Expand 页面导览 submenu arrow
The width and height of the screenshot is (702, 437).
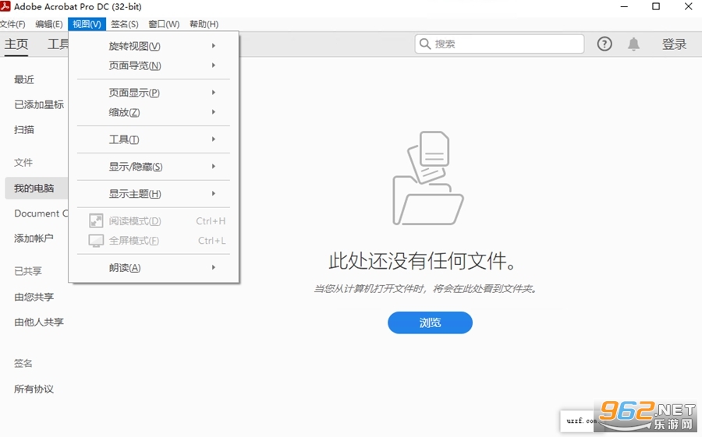(214, 65)
